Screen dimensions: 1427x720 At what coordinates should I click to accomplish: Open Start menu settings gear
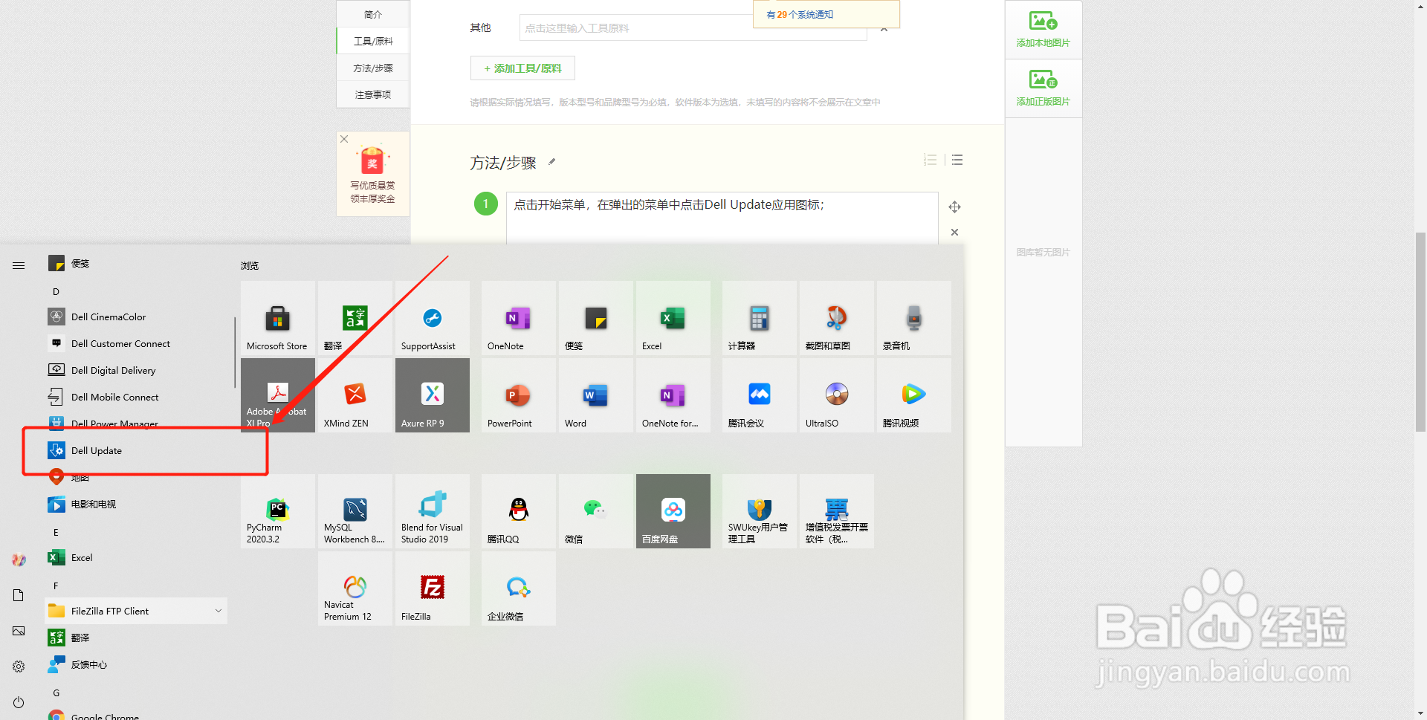[x=19, y=667]
